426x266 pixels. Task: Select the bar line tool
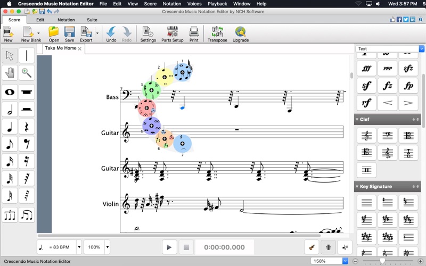tap(27, 55)
